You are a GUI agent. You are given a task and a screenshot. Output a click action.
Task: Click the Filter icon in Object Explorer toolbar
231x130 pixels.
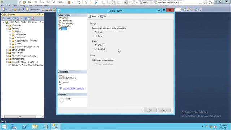tap(26, 18)
